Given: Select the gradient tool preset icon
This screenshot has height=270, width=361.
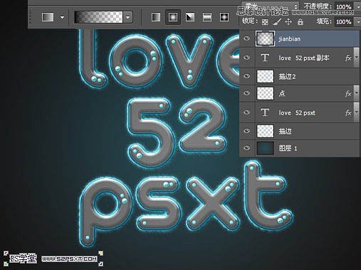Looking at the screenshot, I should (48, 17).
